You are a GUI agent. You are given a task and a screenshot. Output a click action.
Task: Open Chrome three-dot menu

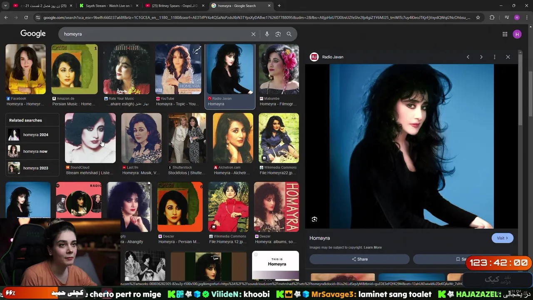click(x=527, y=17)
